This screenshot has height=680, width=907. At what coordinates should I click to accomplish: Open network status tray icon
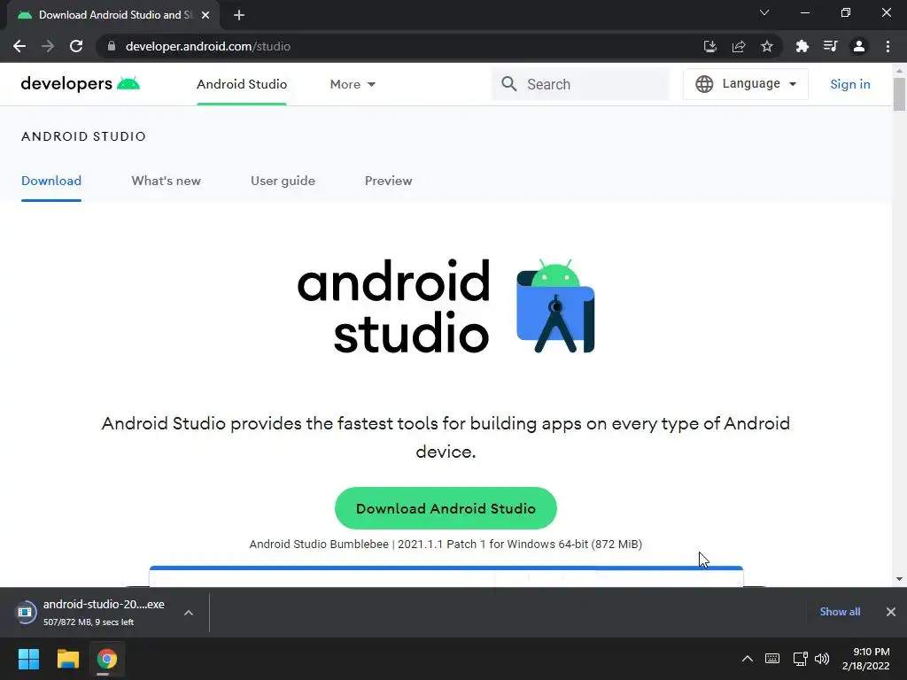pyautogui.click(x=800, y=659)
